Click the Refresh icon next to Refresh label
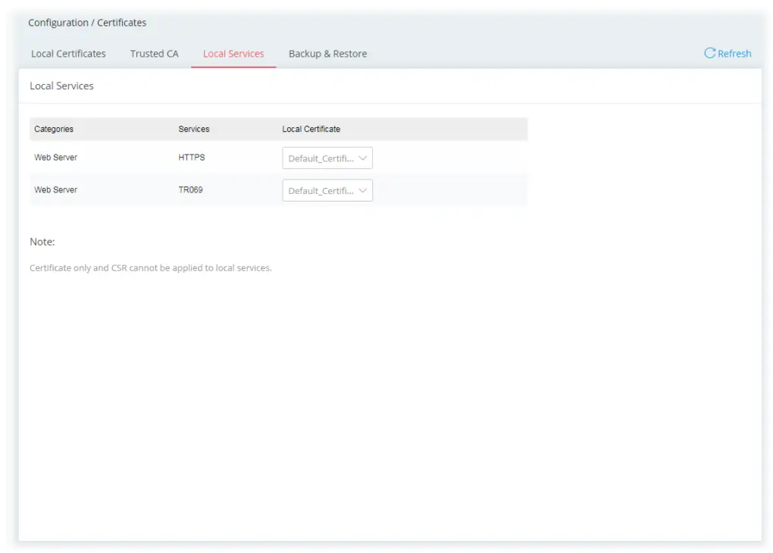 [710, 53]
